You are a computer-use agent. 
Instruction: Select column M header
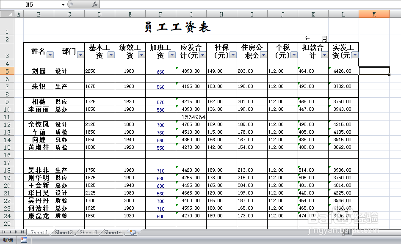click(373, 14)
